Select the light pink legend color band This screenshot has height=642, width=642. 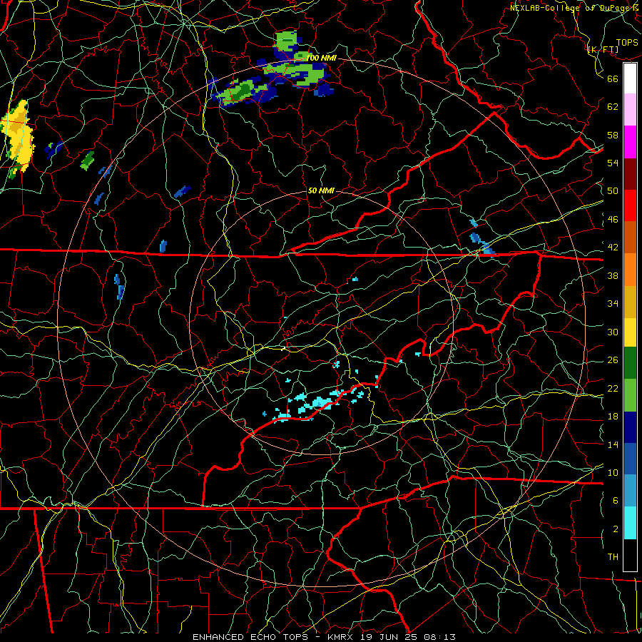[x=630, y=110]
